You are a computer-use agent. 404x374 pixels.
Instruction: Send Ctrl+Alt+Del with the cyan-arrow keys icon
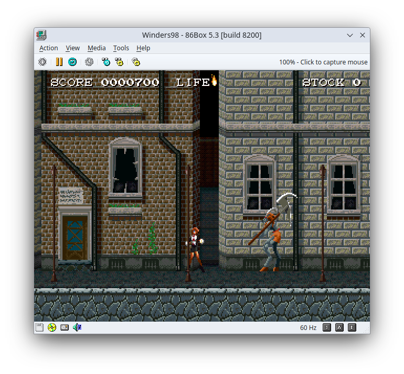click(x=106, y=62)
